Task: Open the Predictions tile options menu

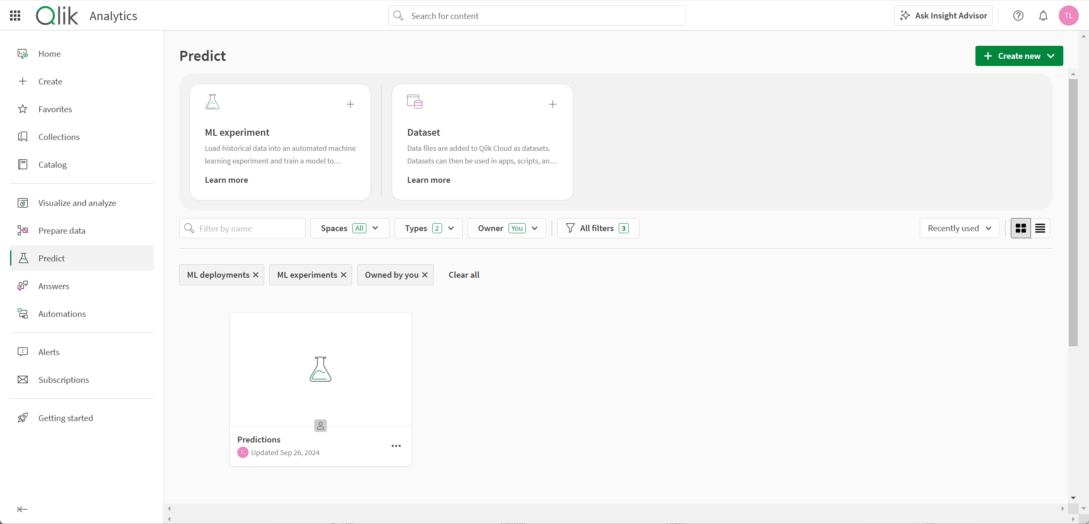Action: tap(396, 445)
